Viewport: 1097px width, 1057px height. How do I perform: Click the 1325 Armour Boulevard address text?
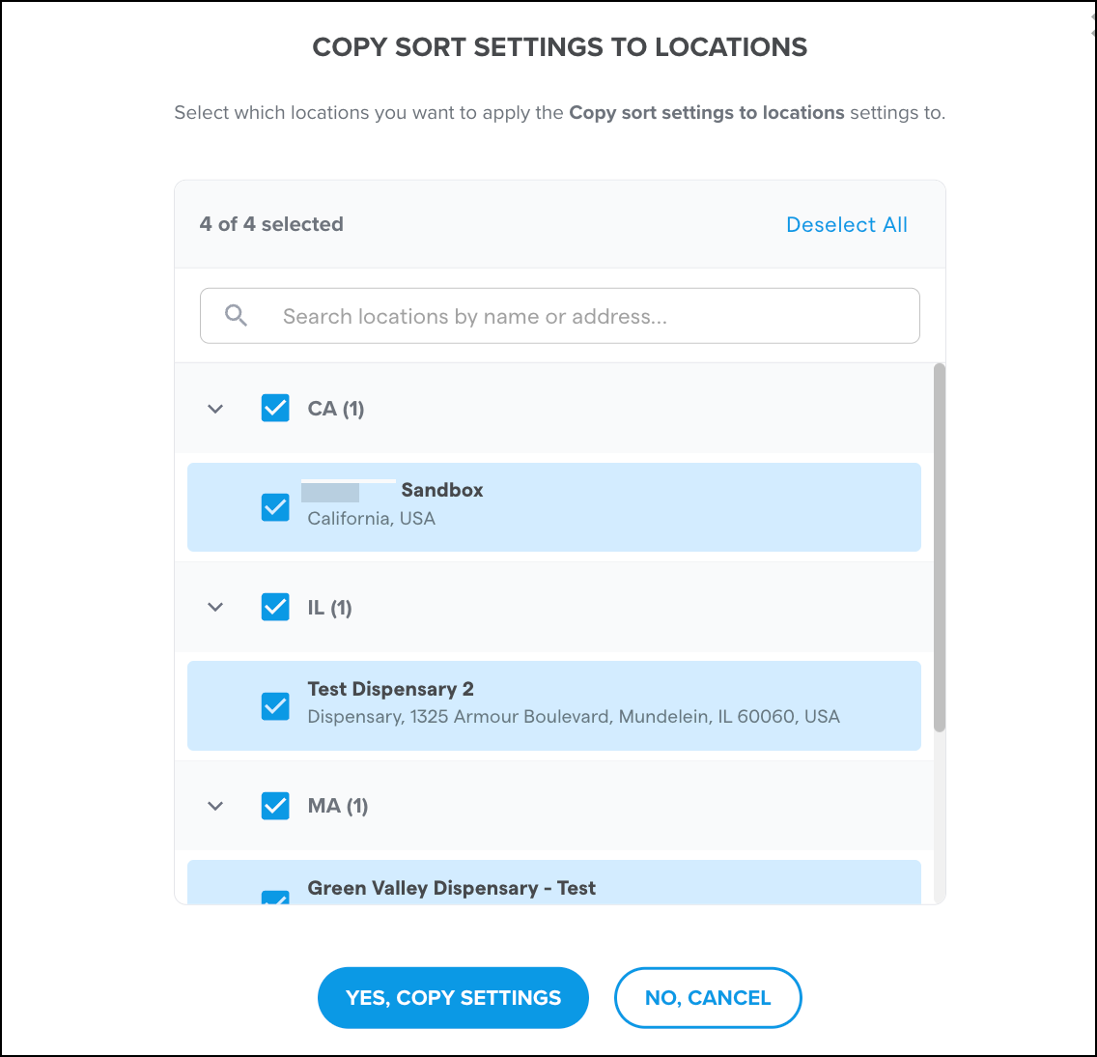574,717
